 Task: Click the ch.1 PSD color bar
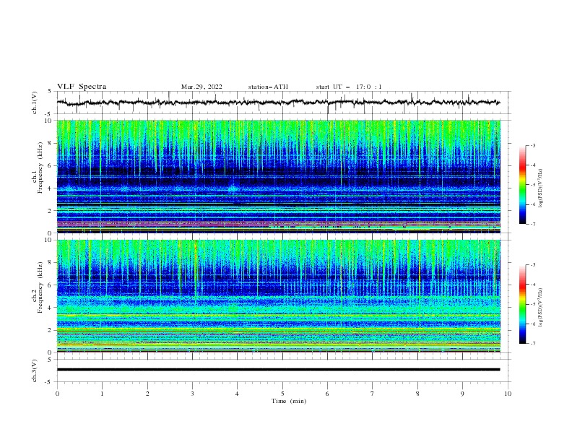[522, 185]
